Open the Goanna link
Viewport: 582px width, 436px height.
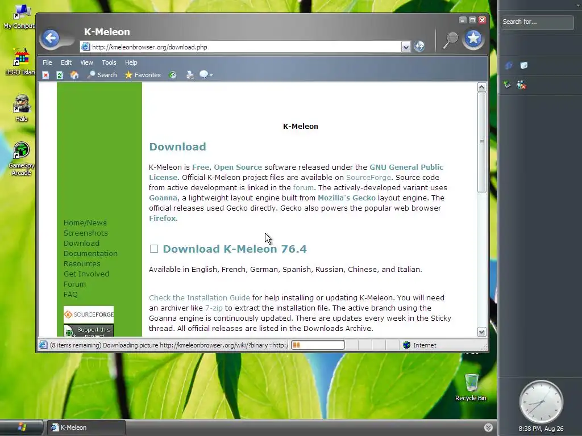coord(163,198)
